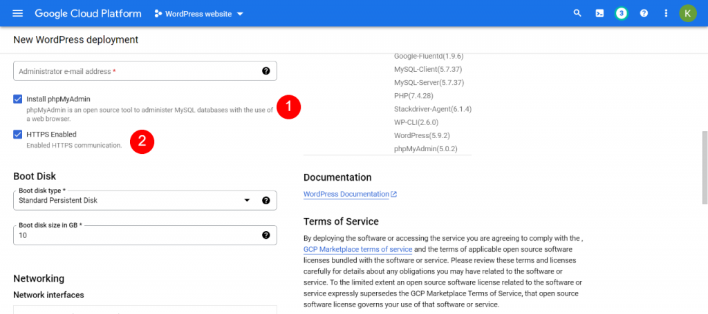Click the Boot disk size input
Viewport: 708px width, 314px height.
[145, 235]
